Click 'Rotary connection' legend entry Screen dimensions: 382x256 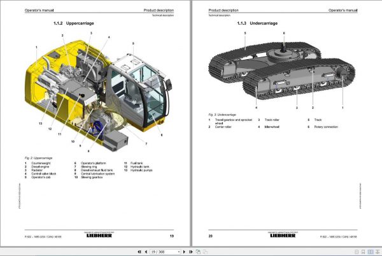[326, 127]
